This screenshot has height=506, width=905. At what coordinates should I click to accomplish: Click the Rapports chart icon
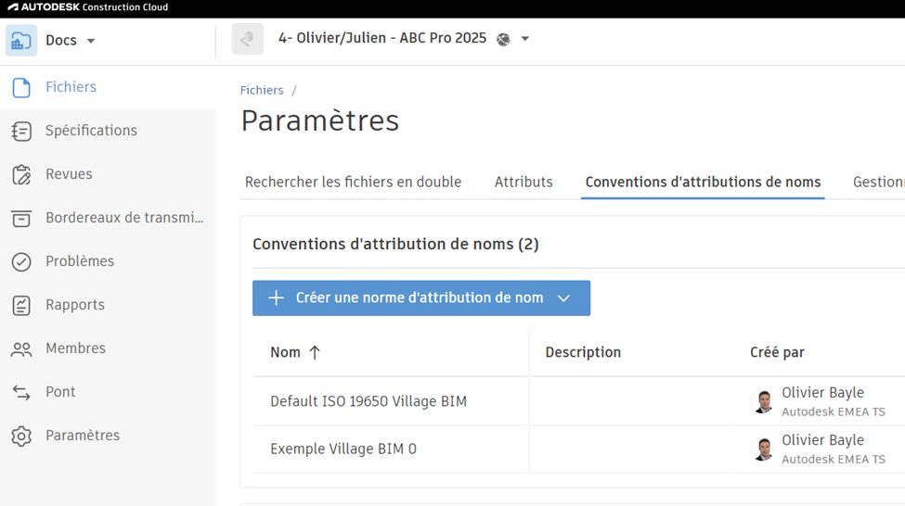21,306
